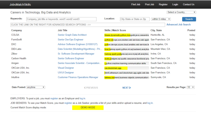
Task: Select the DiDi Labs company cell
Action: (x=16, y=49)
